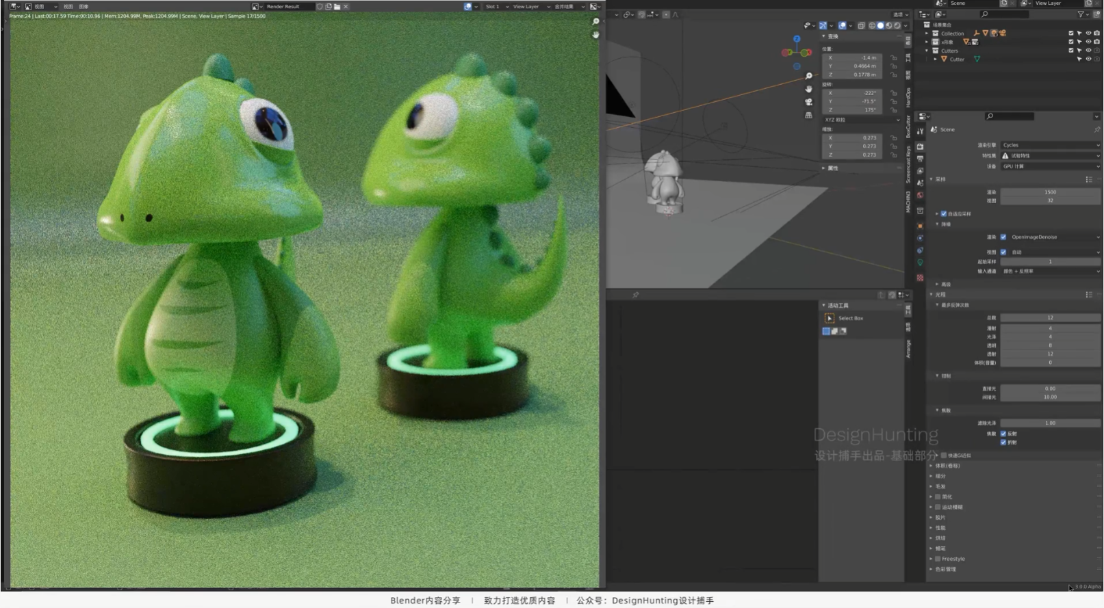Toggle camera view icon in 3D viewport
This screenshot has height=608, width=1104.
pyautogui.click(x=808, y=102)
